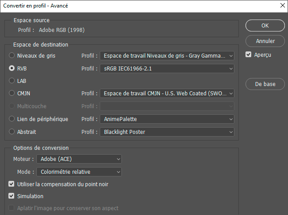Open the AnimePalette profile dropdown

click(167, 119)
